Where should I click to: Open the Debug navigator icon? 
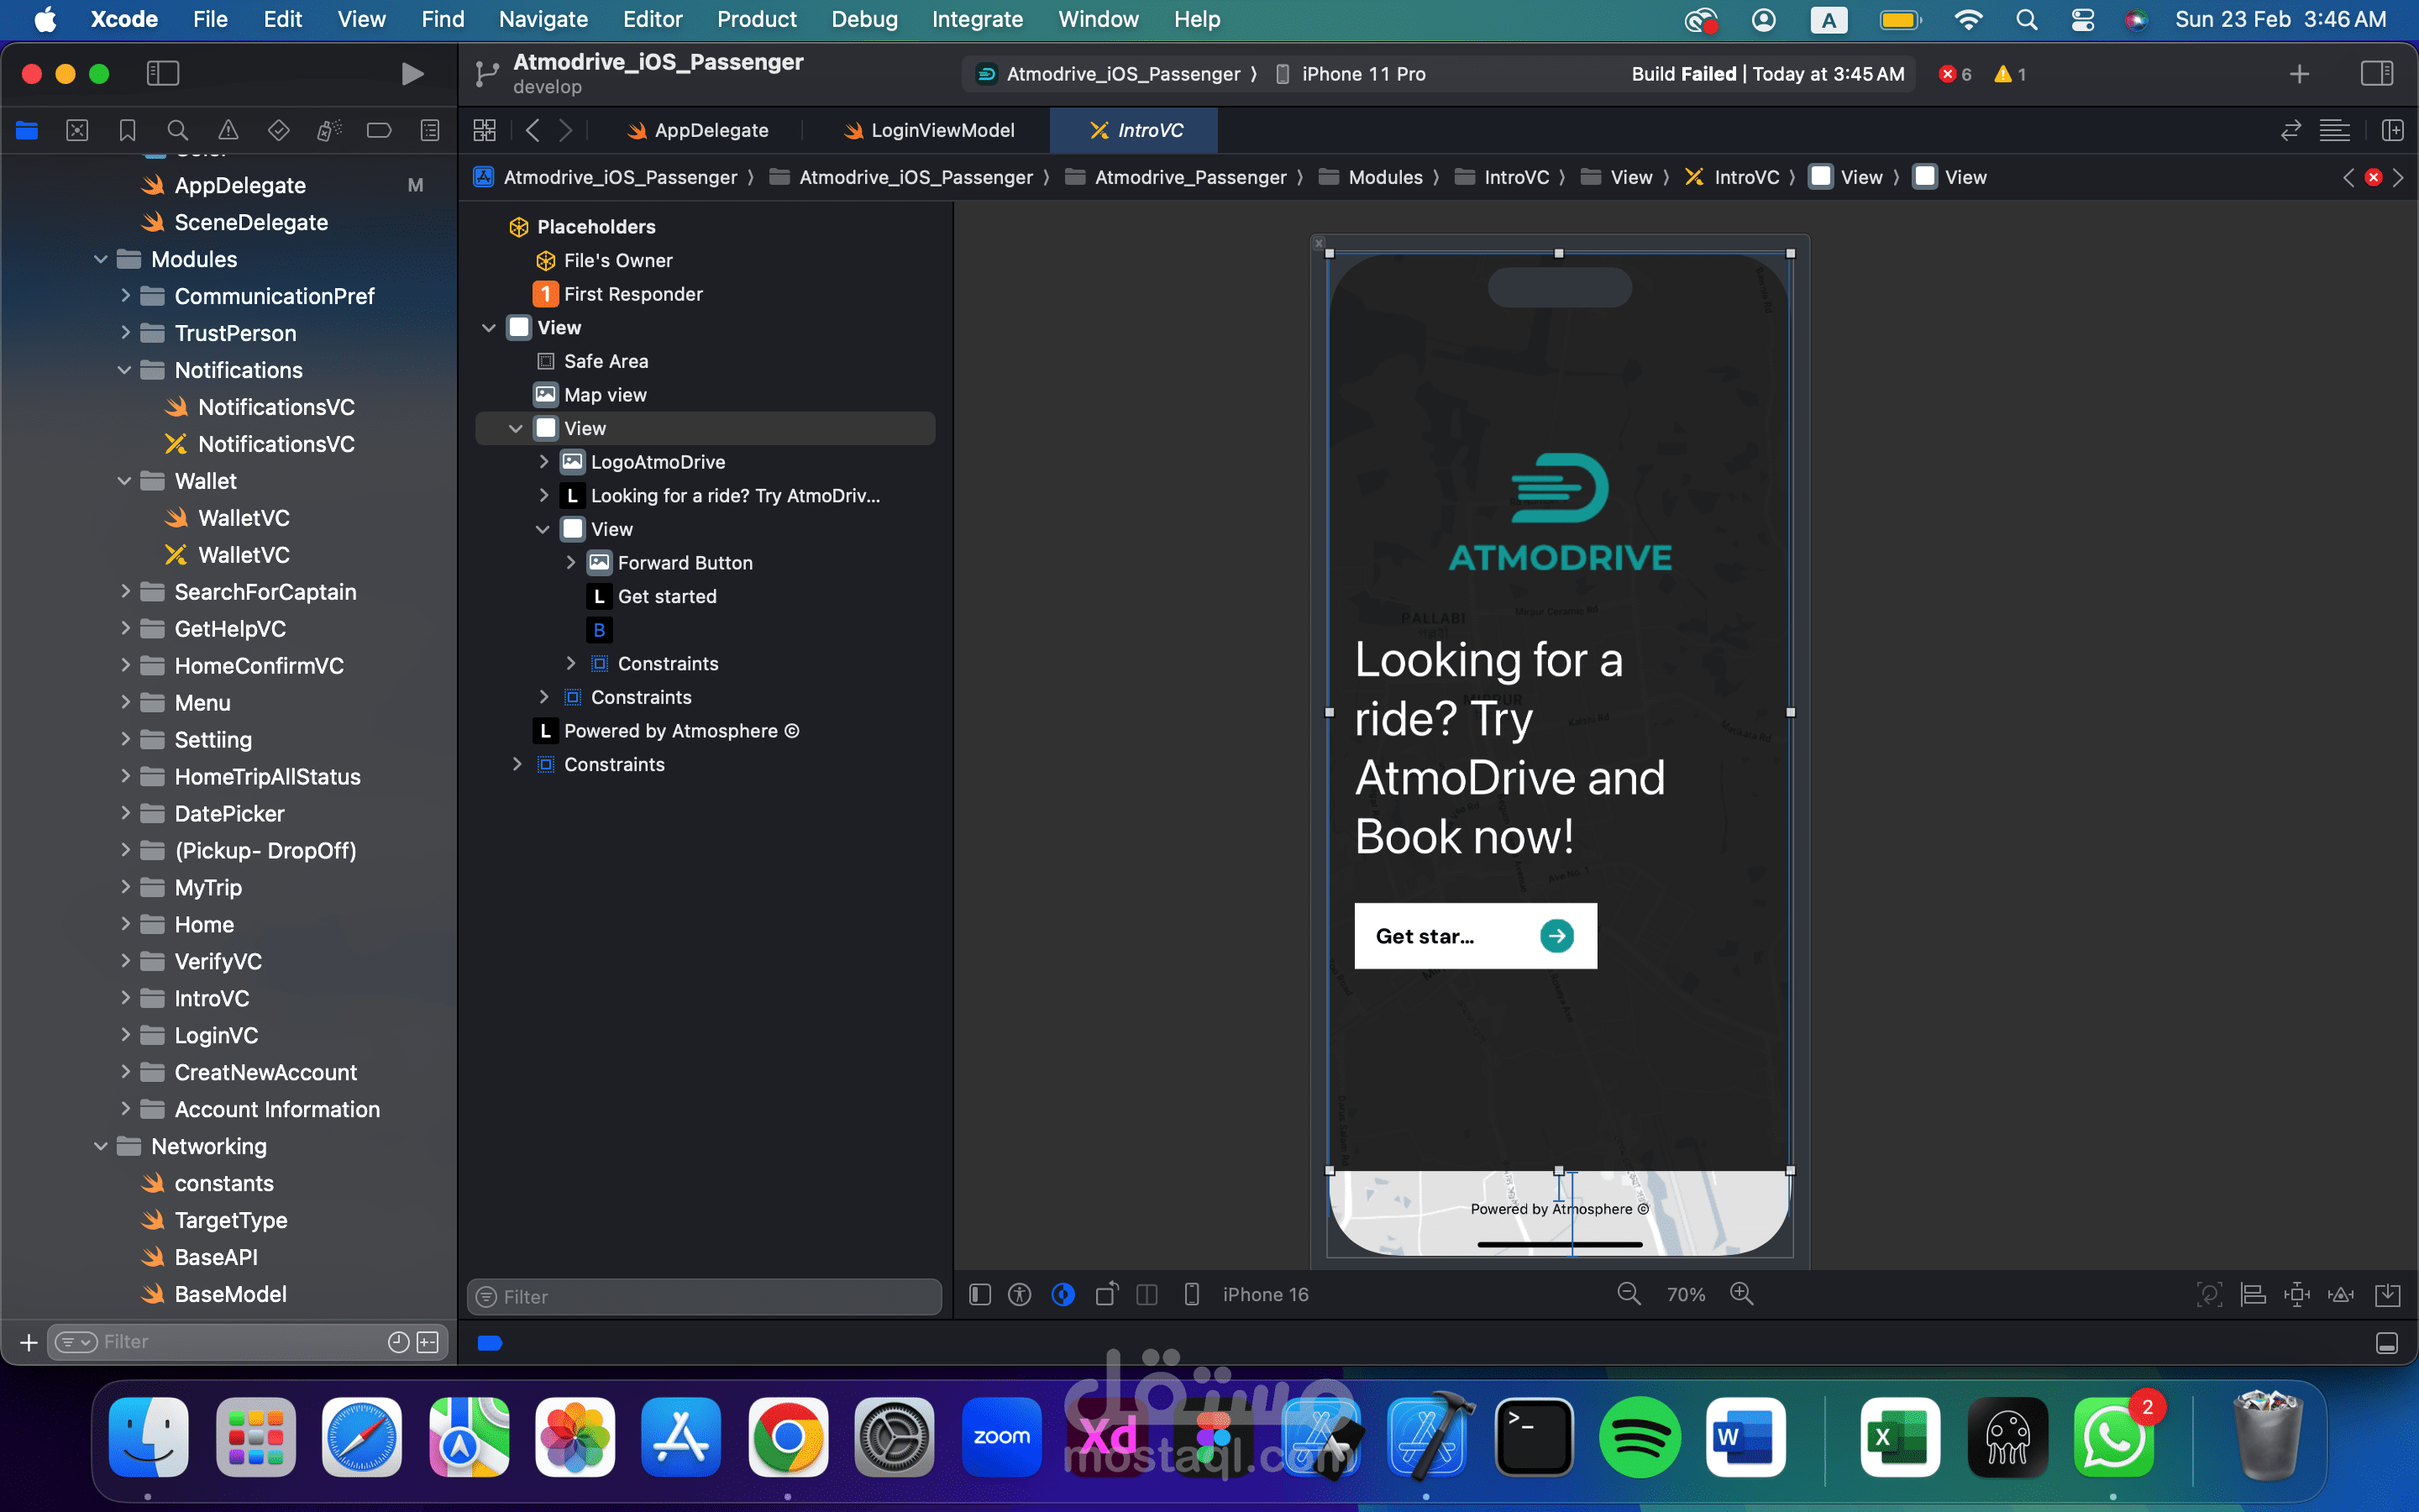point(329,130)
